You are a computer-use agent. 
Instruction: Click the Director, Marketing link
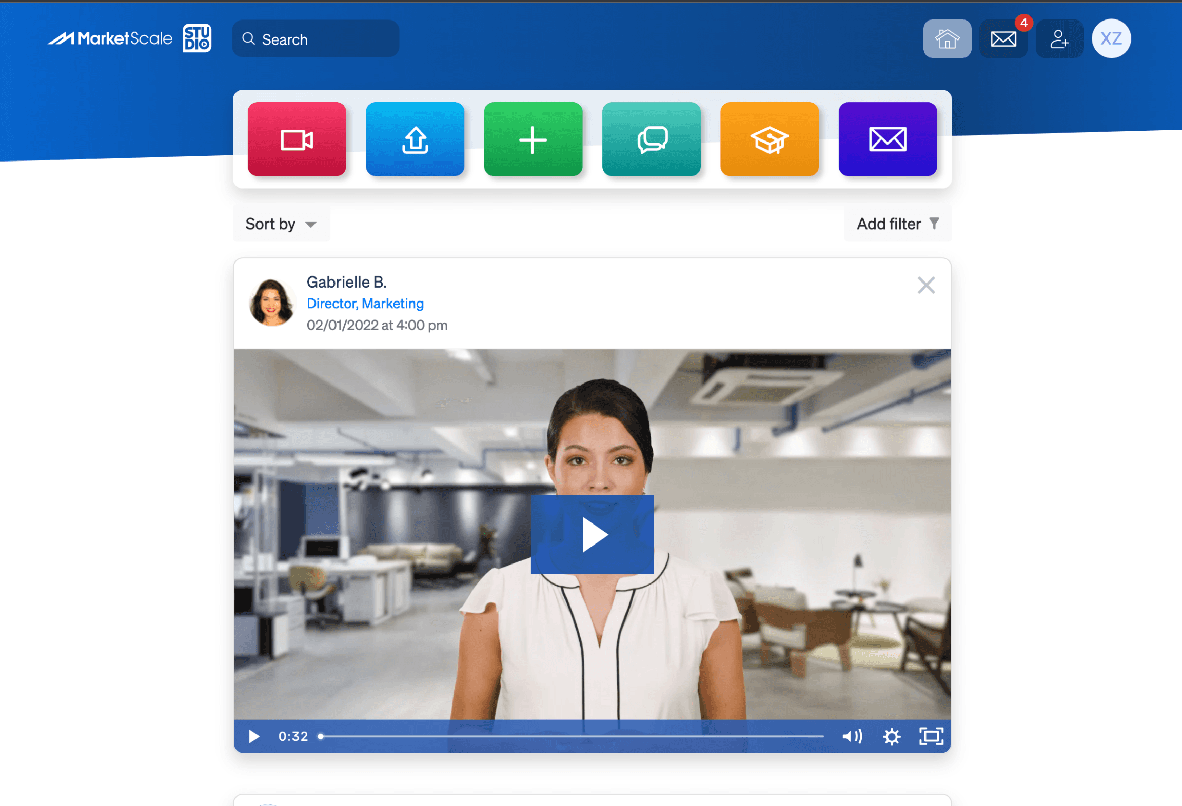click(365, 304)
